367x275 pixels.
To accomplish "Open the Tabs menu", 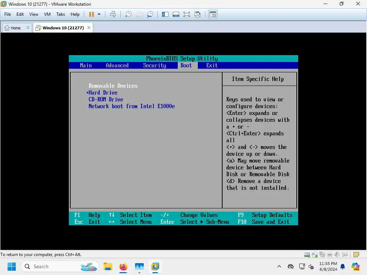I will coord(60,14).
